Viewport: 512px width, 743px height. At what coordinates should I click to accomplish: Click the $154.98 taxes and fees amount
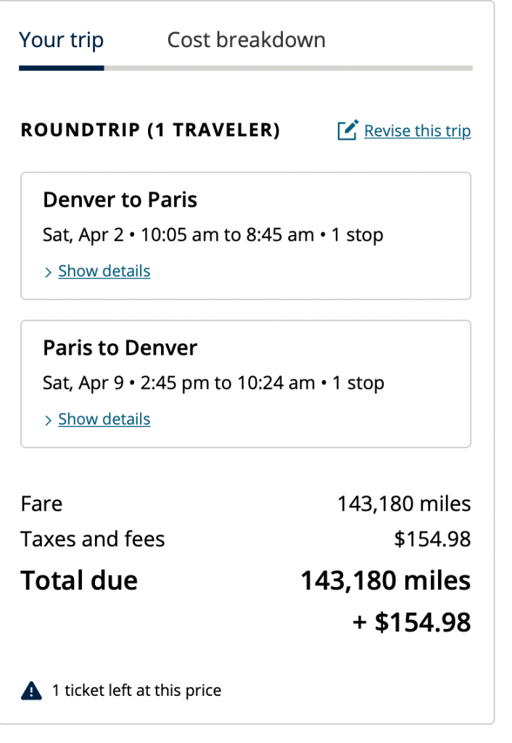pyautogui.click(x=432, y=539)
